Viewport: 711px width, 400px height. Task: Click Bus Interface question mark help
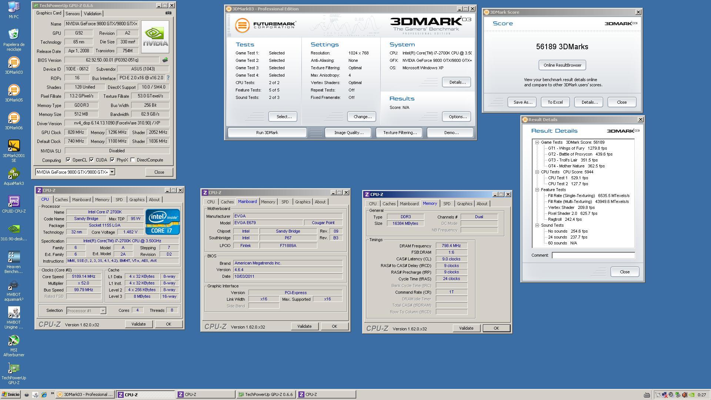168,78
